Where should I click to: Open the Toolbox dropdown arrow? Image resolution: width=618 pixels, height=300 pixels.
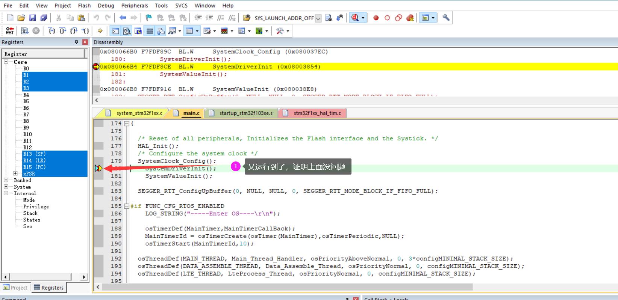[288, 31]
